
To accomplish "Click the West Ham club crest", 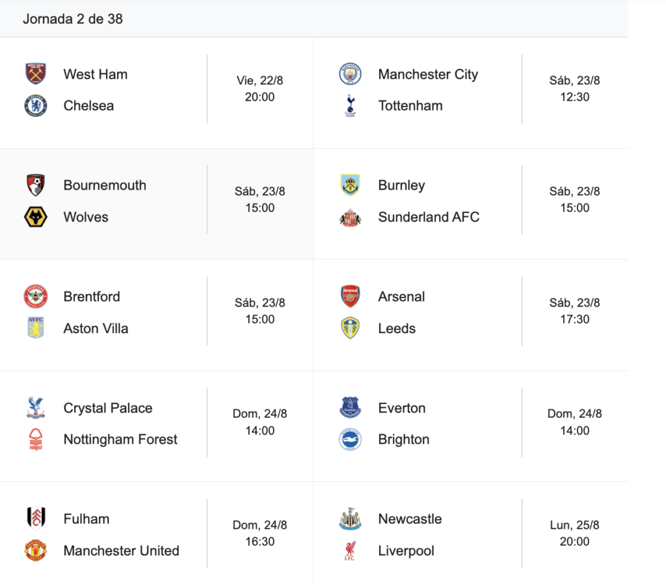I will [36, 74].
